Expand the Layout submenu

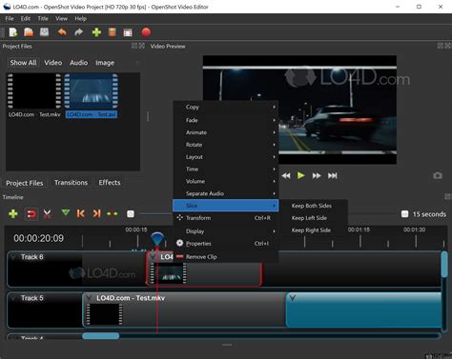pos(226,157)
